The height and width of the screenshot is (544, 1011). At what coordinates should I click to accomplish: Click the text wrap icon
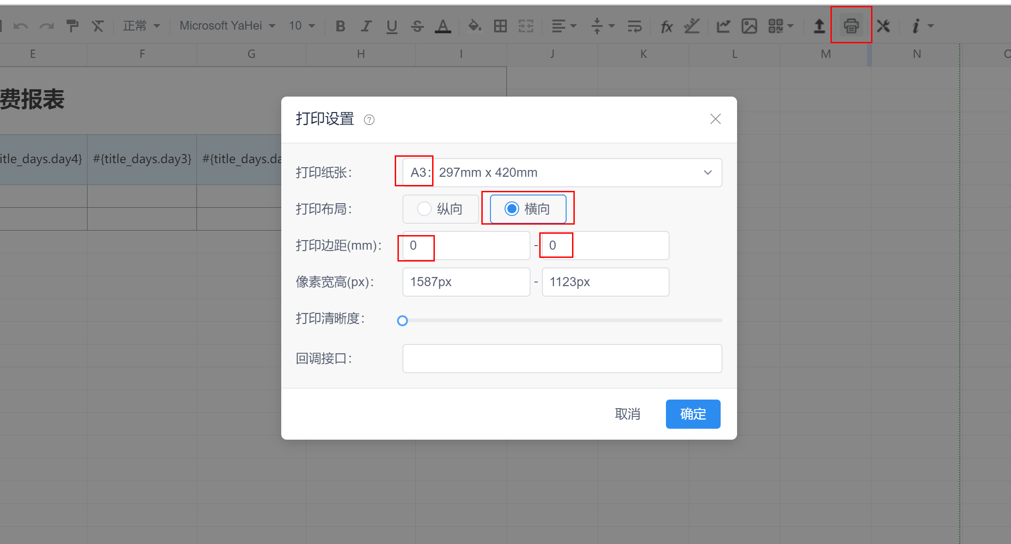point(634,26)
